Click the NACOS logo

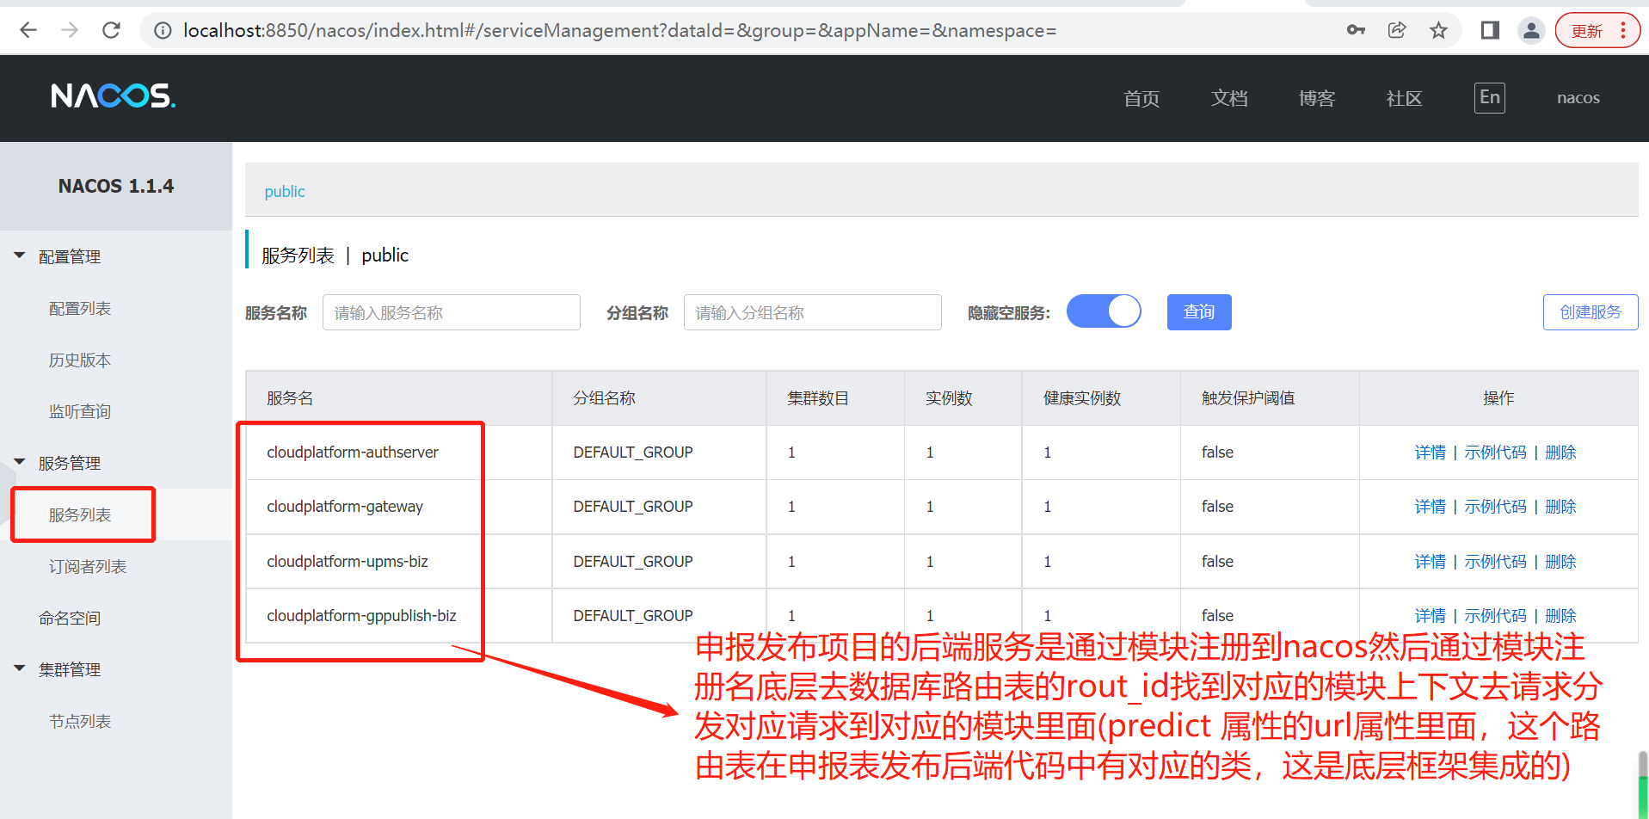click(x=113, y=96)
